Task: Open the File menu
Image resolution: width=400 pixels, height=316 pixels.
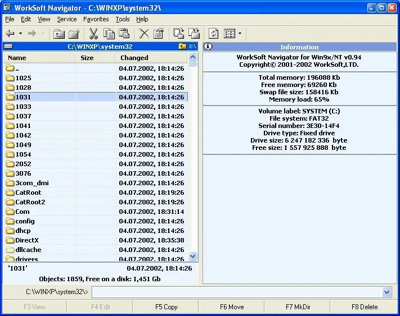Action: tap(10, 19)
